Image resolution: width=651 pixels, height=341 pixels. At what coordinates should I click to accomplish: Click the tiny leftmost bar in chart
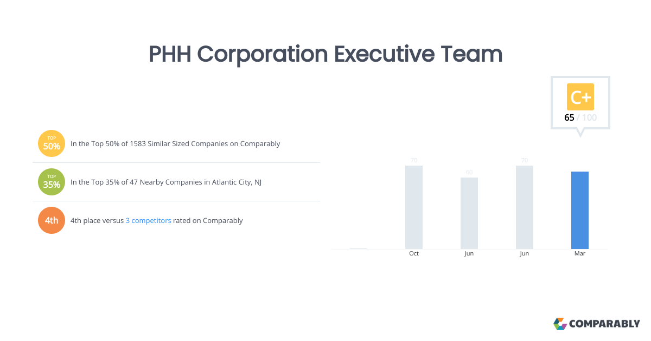tap(359, 248)
